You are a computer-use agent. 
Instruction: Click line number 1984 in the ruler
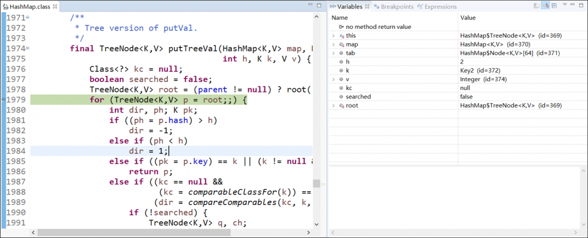[x=16, y=151]
